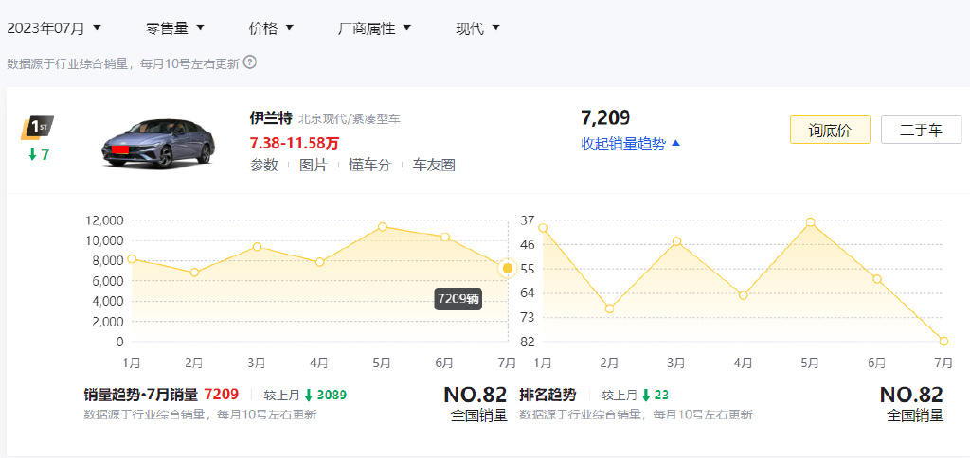The height and width of the screenshot is (458, 970).
Task: Select the 3月 point on sales chart
Action: click(258, 247)
